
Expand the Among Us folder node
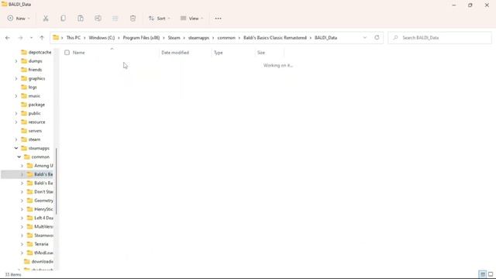click(x=22, y=166)
